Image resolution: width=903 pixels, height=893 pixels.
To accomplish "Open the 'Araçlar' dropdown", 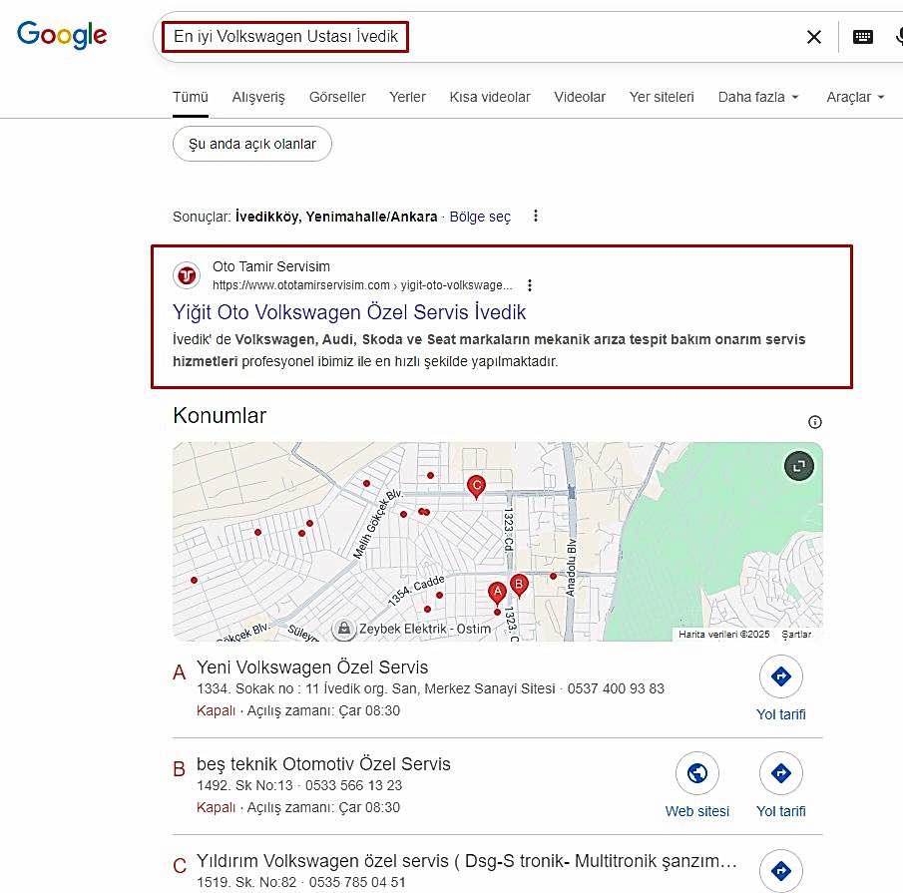I will (855, 97).
